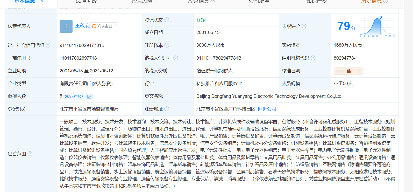This screenshot has width=413, height=192.
Task: Click the 企业类型 row label
Action: point(17,84)
